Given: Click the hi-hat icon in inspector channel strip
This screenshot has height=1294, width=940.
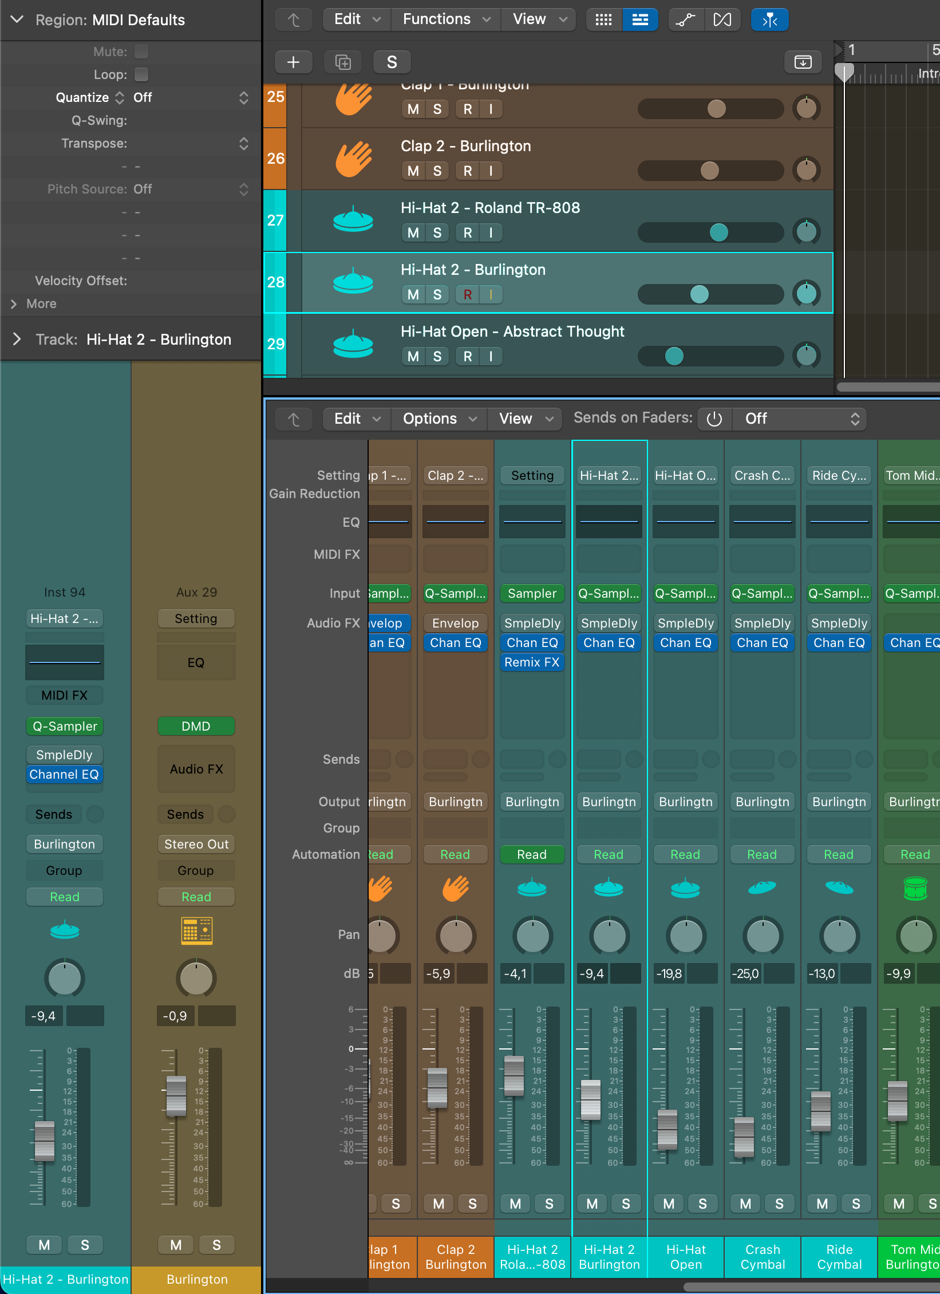Looking at the screenshot, I should point(65,929).
